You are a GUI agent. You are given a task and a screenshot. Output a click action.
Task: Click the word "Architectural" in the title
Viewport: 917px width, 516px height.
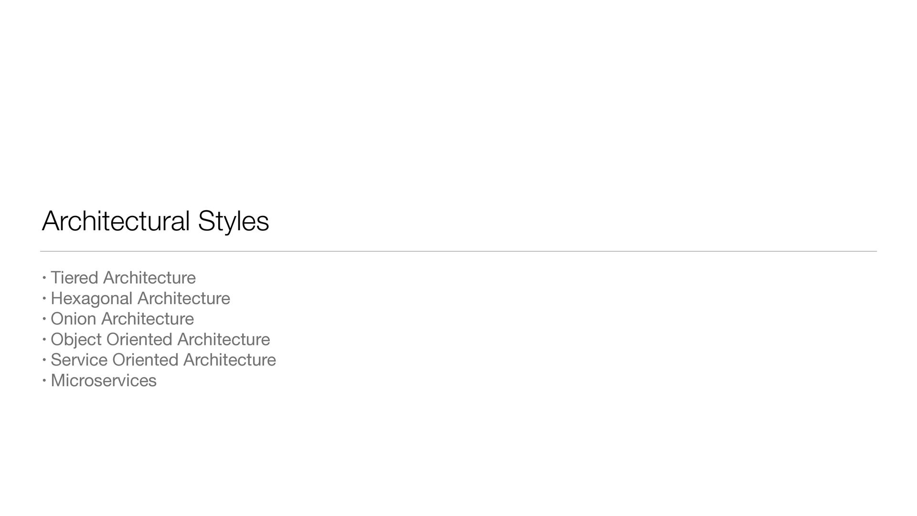[x=116, y=221]
